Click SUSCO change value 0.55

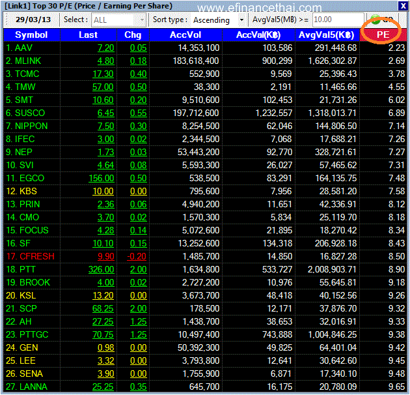(x=139, y=113)
